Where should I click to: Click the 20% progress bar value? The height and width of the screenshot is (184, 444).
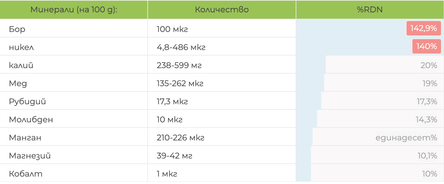point(428,66)
